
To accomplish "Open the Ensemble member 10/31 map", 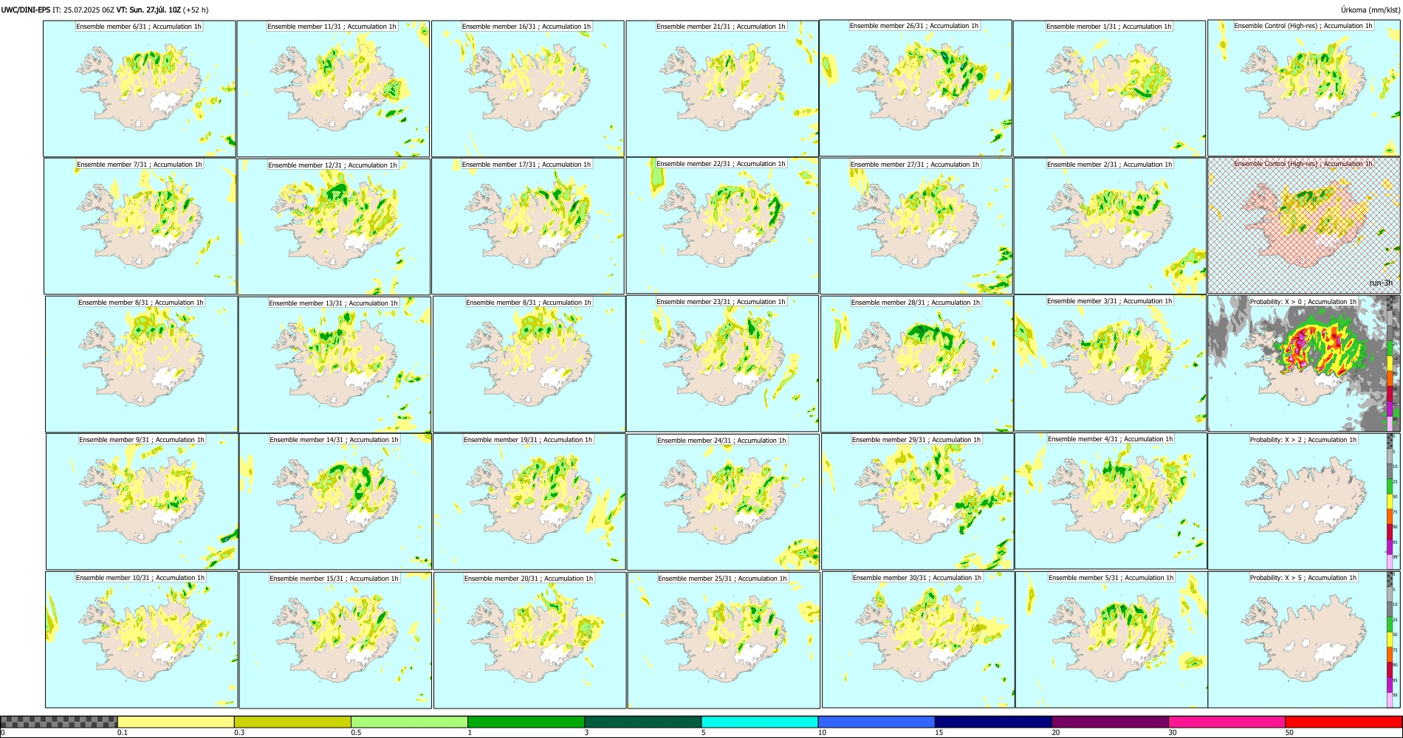I will [x=141, y=640].
